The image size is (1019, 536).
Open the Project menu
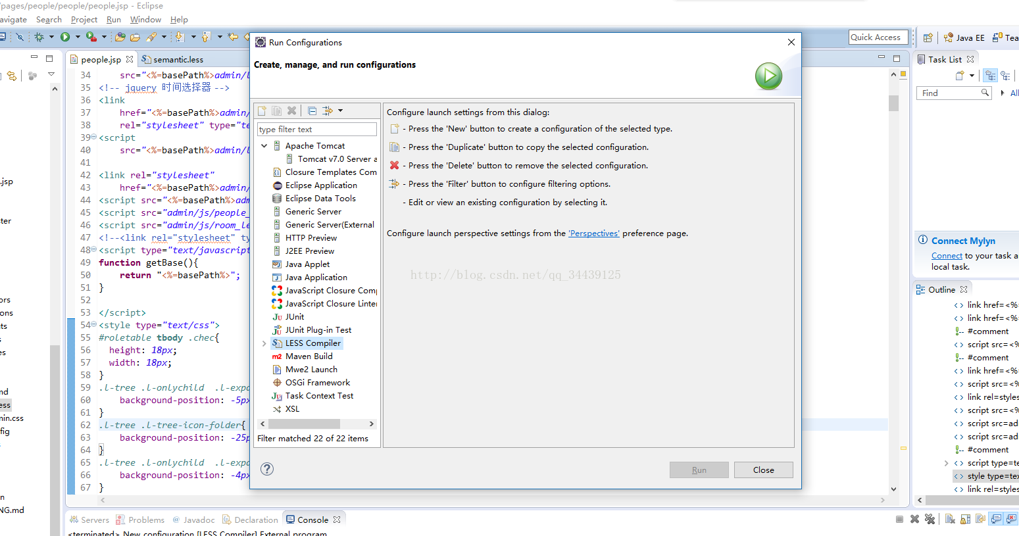[84, 20]
